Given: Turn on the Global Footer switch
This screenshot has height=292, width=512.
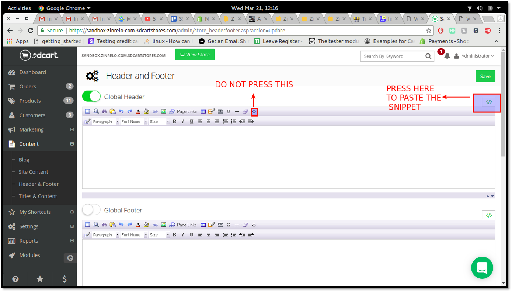Looking at the screenshot, I should tap(91, 210).
